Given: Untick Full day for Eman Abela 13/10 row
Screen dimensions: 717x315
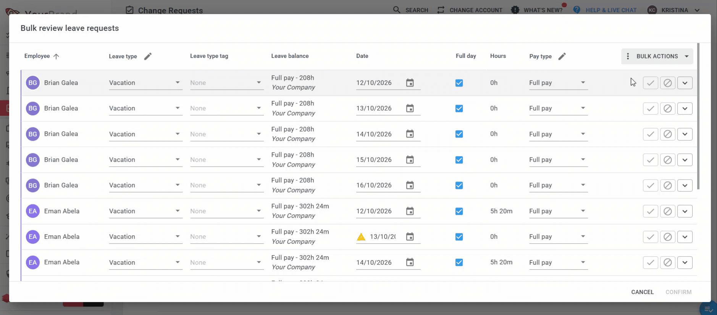Looking at the screenshot, I should pyautogui.click(x=459, y=237).
